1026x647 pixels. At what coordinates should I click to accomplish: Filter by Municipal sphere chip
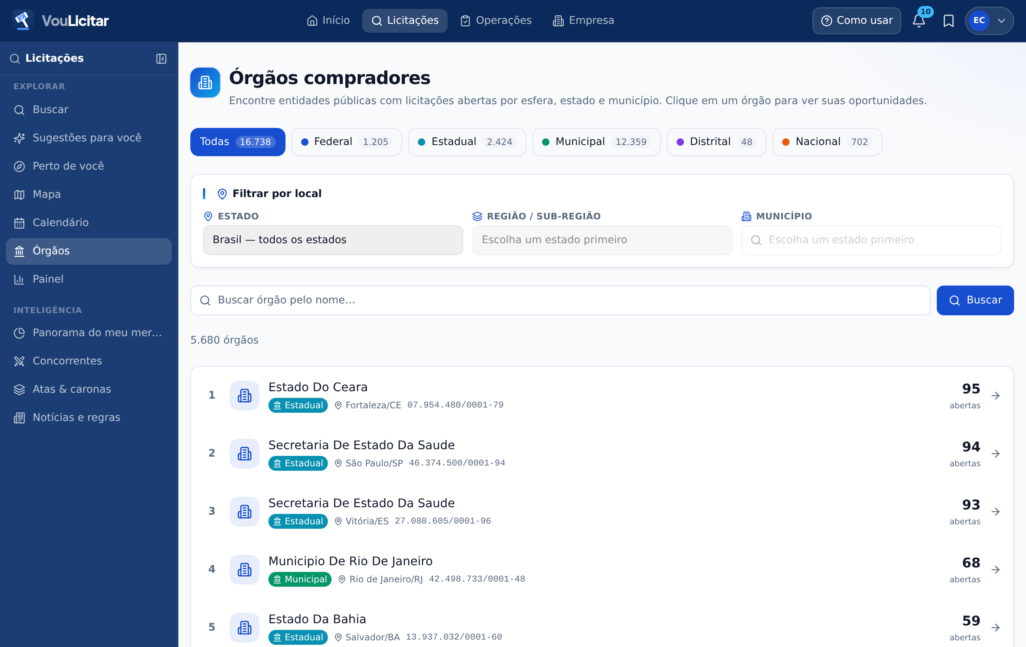[596, 142]
